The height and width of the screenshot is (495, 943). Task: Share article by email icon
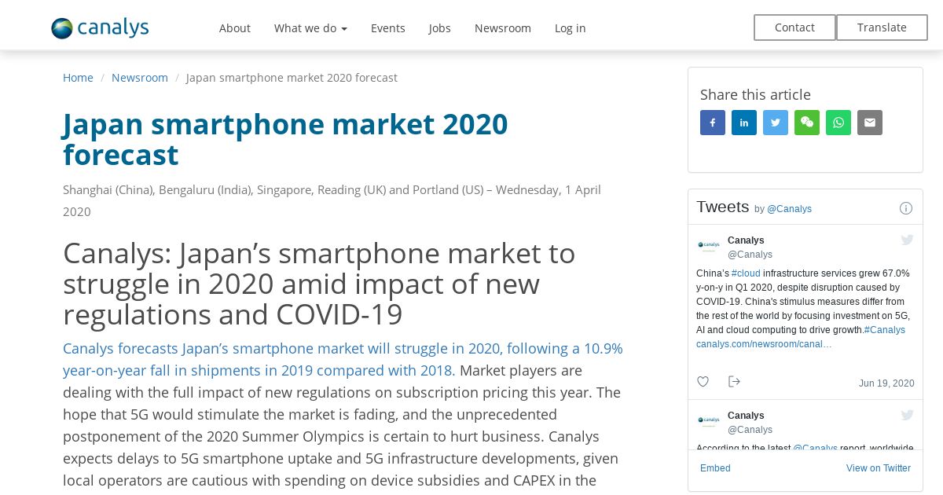870,123
